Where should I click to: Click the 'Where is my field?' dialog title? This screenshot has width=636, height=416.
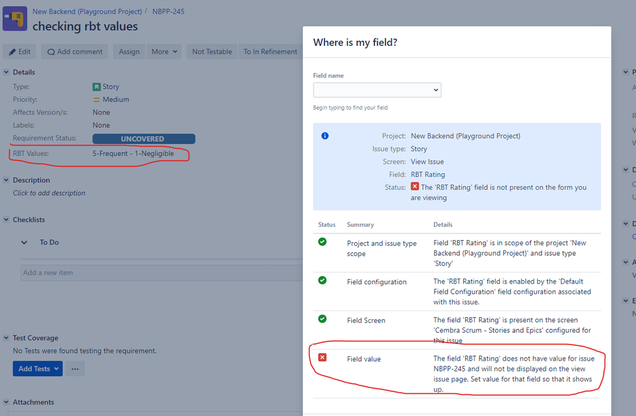click(356, 43)
